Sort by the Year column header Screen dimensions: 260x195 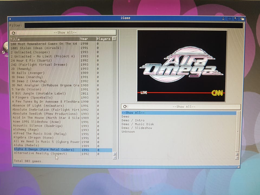(88, 39)
